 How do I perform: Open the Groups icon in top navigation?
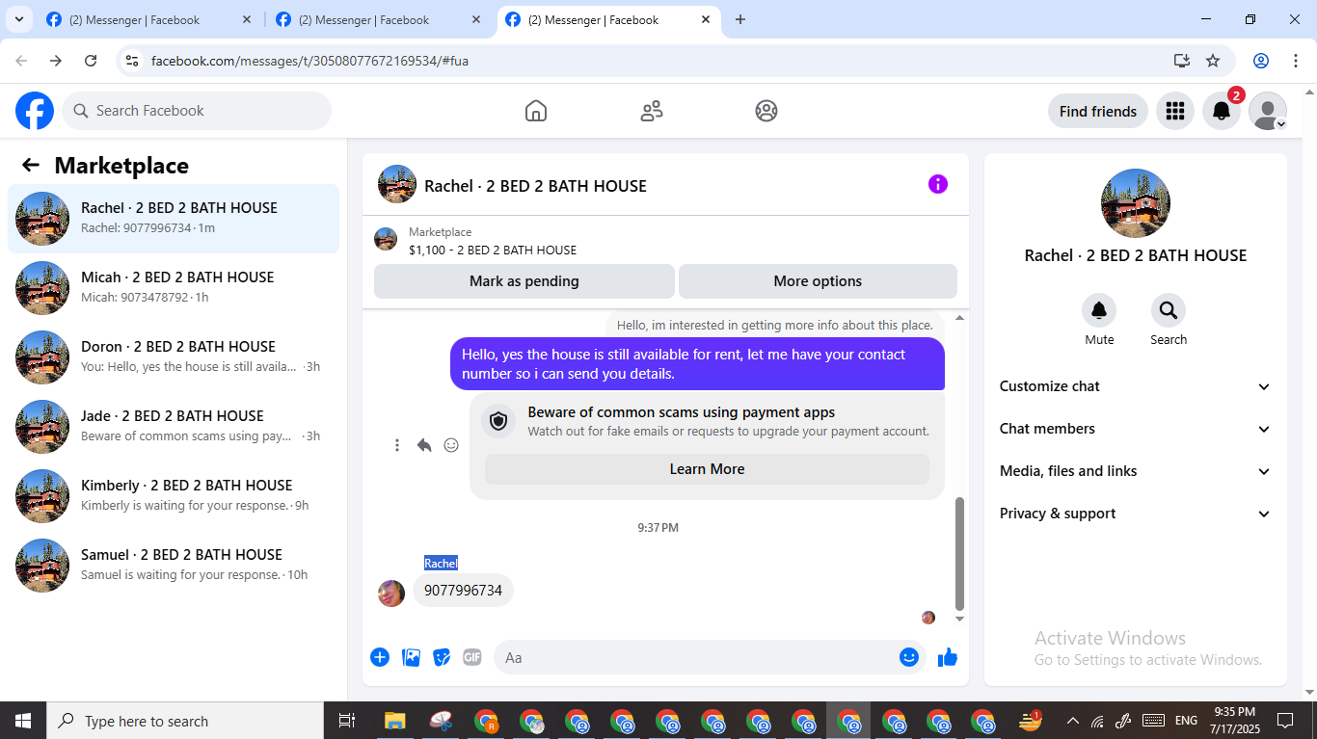coord(766,111)
